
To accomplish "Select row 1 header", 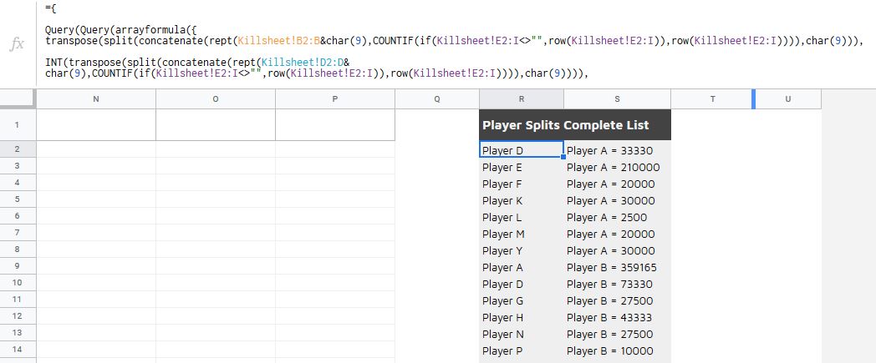I will (x=18, y=125).
